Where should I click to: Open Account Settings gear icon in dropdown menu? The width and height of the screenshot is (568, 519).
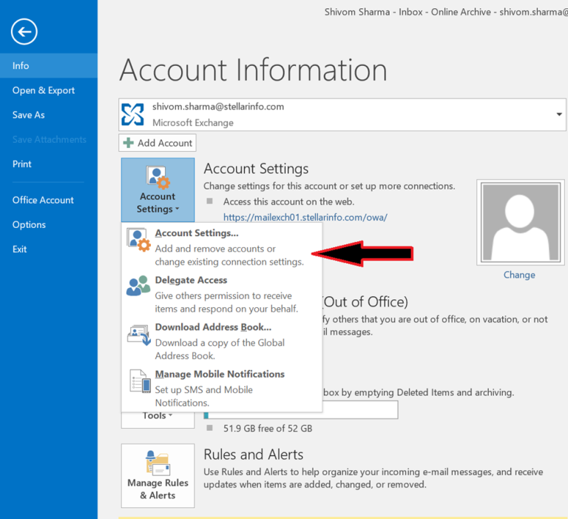[138, 240]
